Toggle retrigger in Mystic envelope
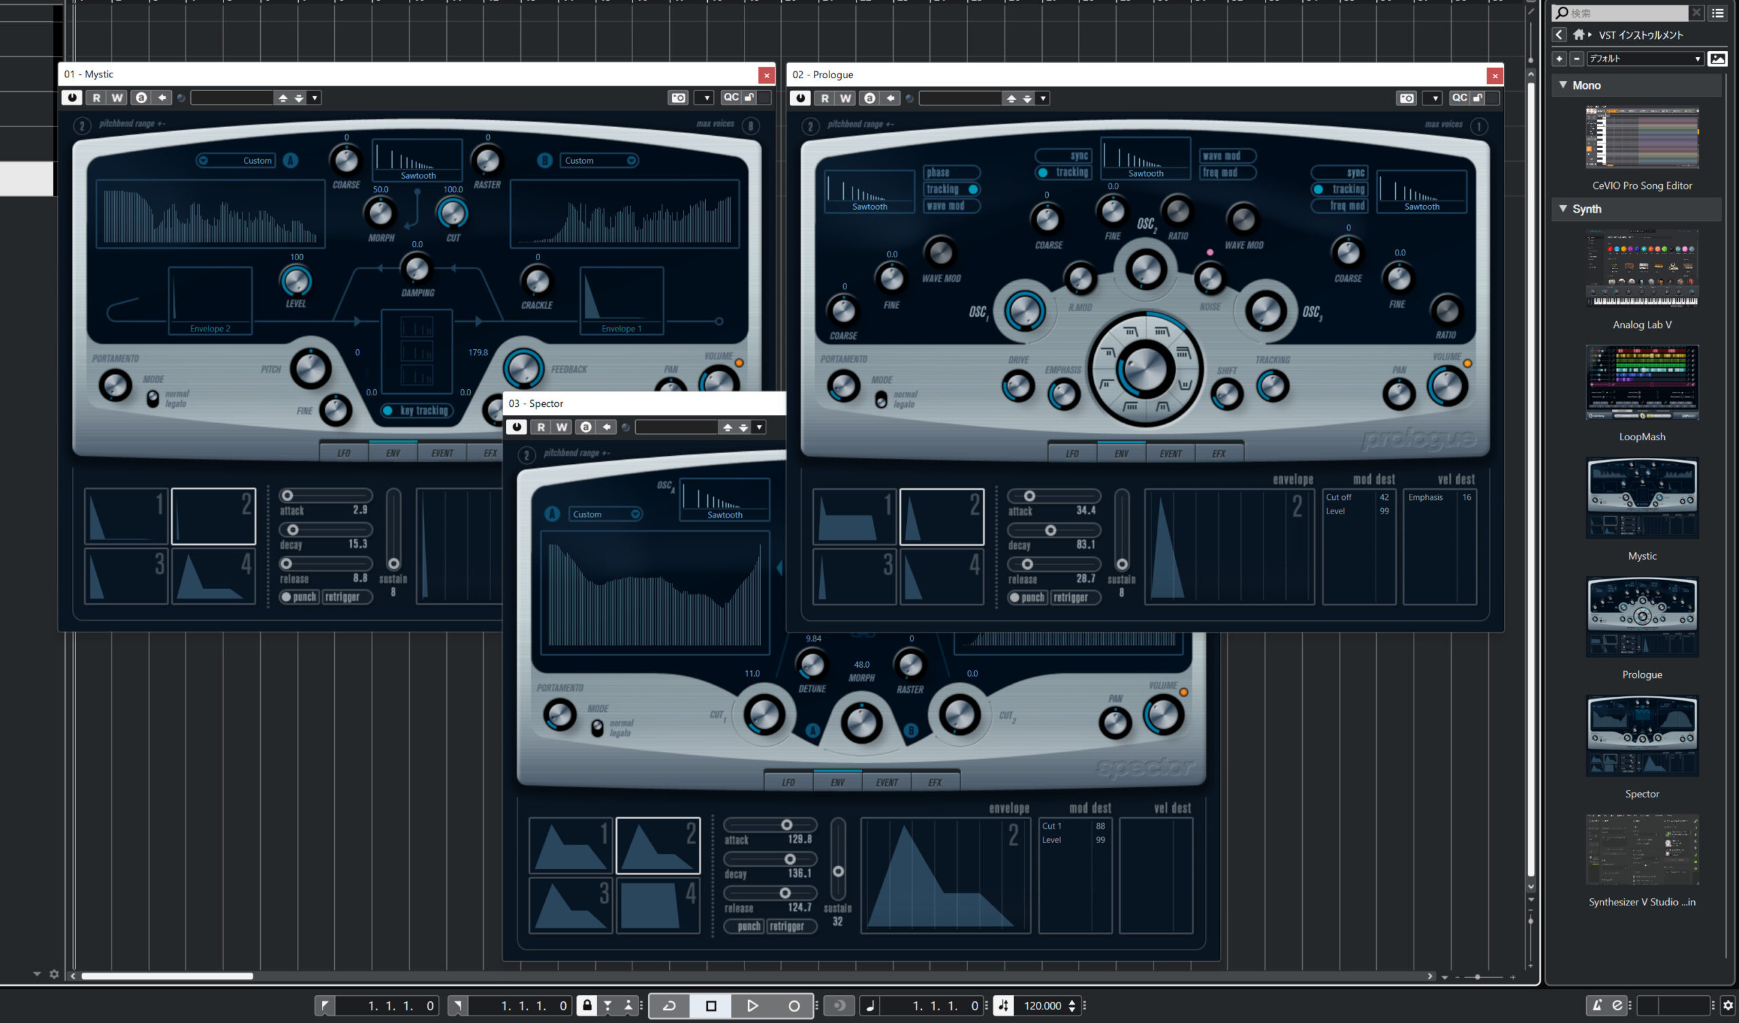The width and height of the screenshot is (1739, 1023). tap(347, 597)
